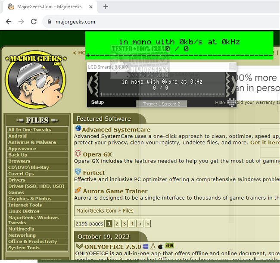Go forward with the browser forward arrow

click(21, 22)
